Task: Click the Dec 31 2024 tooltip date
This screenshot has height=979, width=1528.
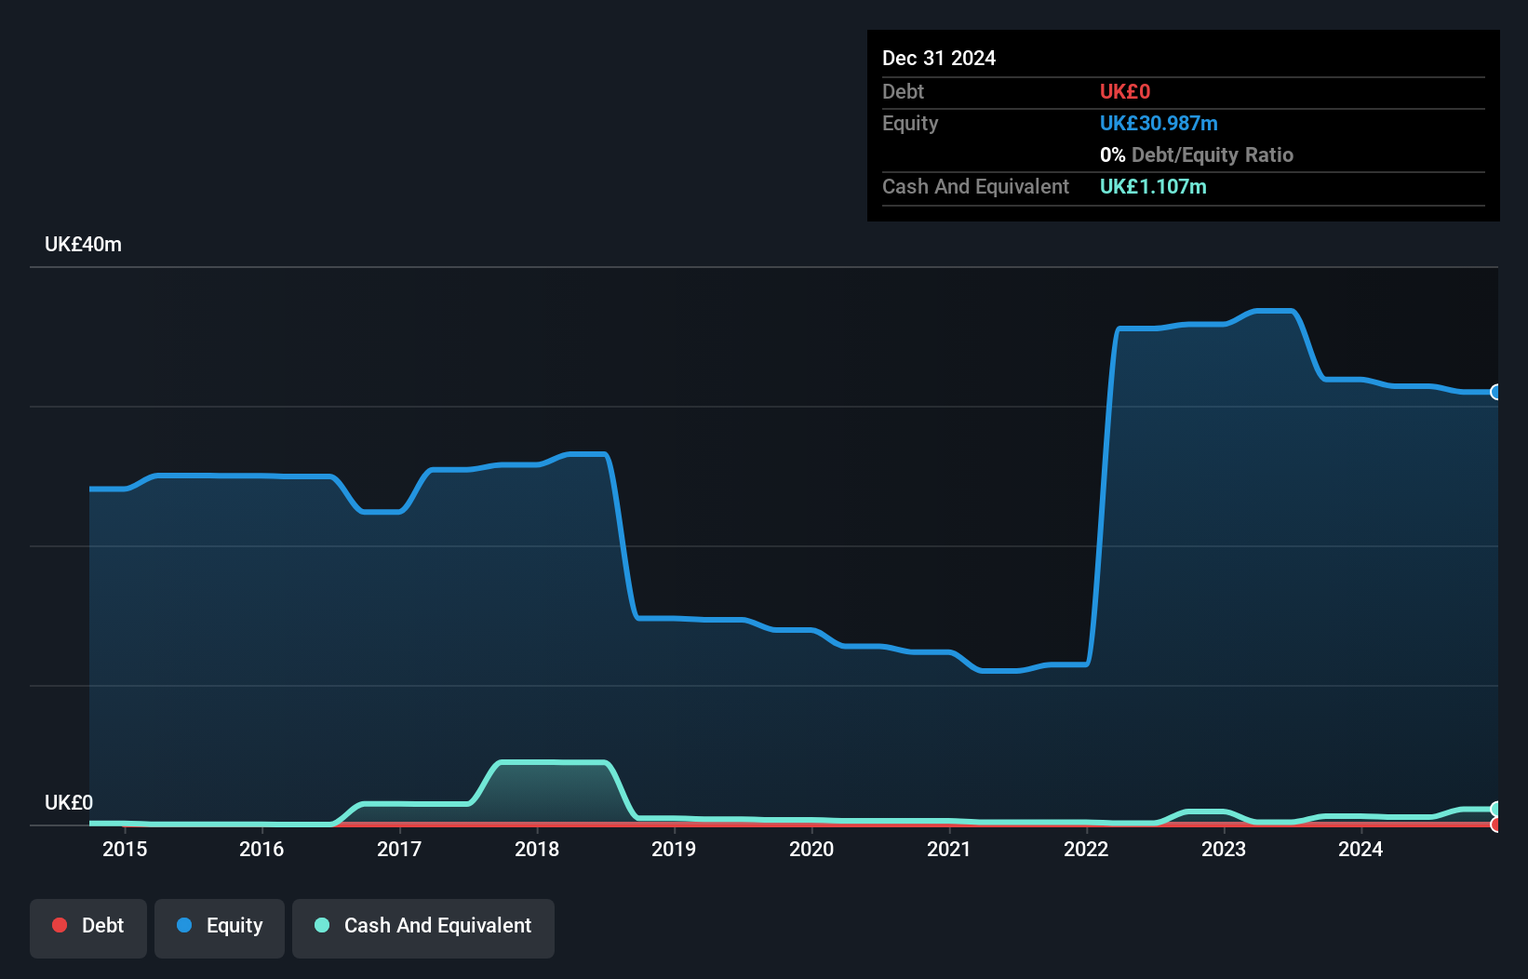Action: point(939,58)
